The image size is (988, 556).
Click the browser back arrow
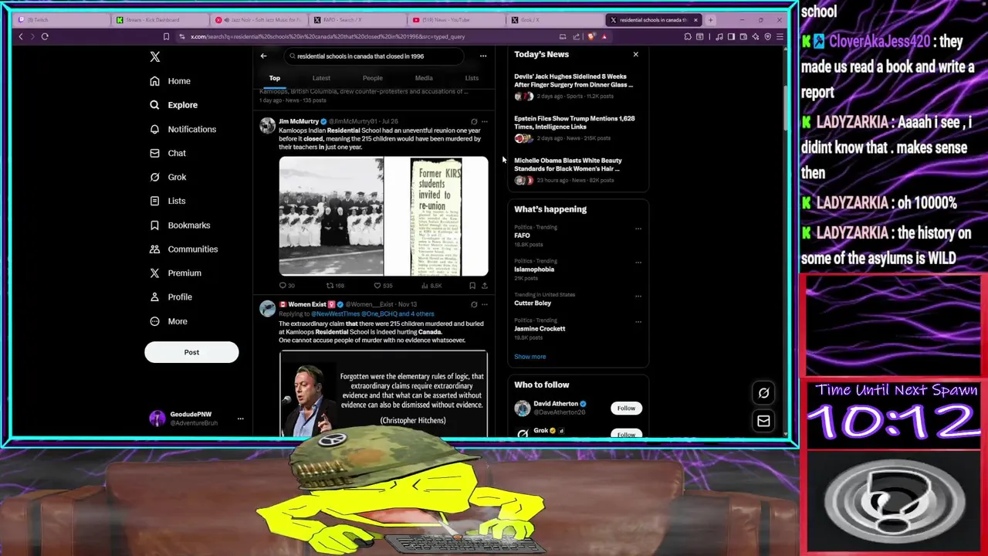coord(21,36)
